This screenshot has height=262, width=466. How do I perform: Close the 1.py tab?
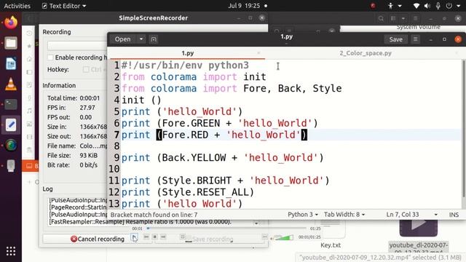point(258,53)
